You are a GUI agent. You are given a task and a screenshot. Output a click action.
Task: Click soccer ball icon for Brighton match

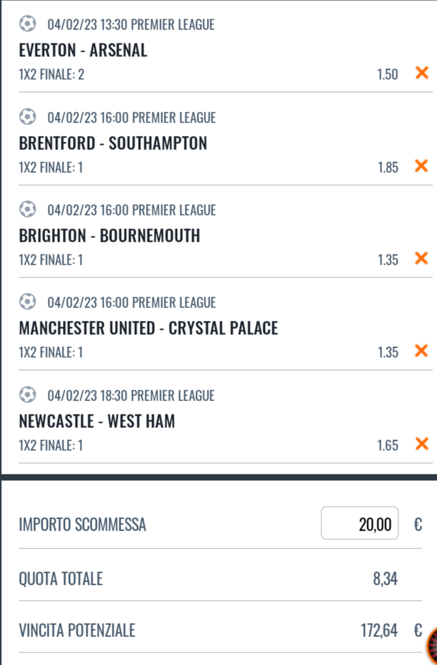point(27,210)
